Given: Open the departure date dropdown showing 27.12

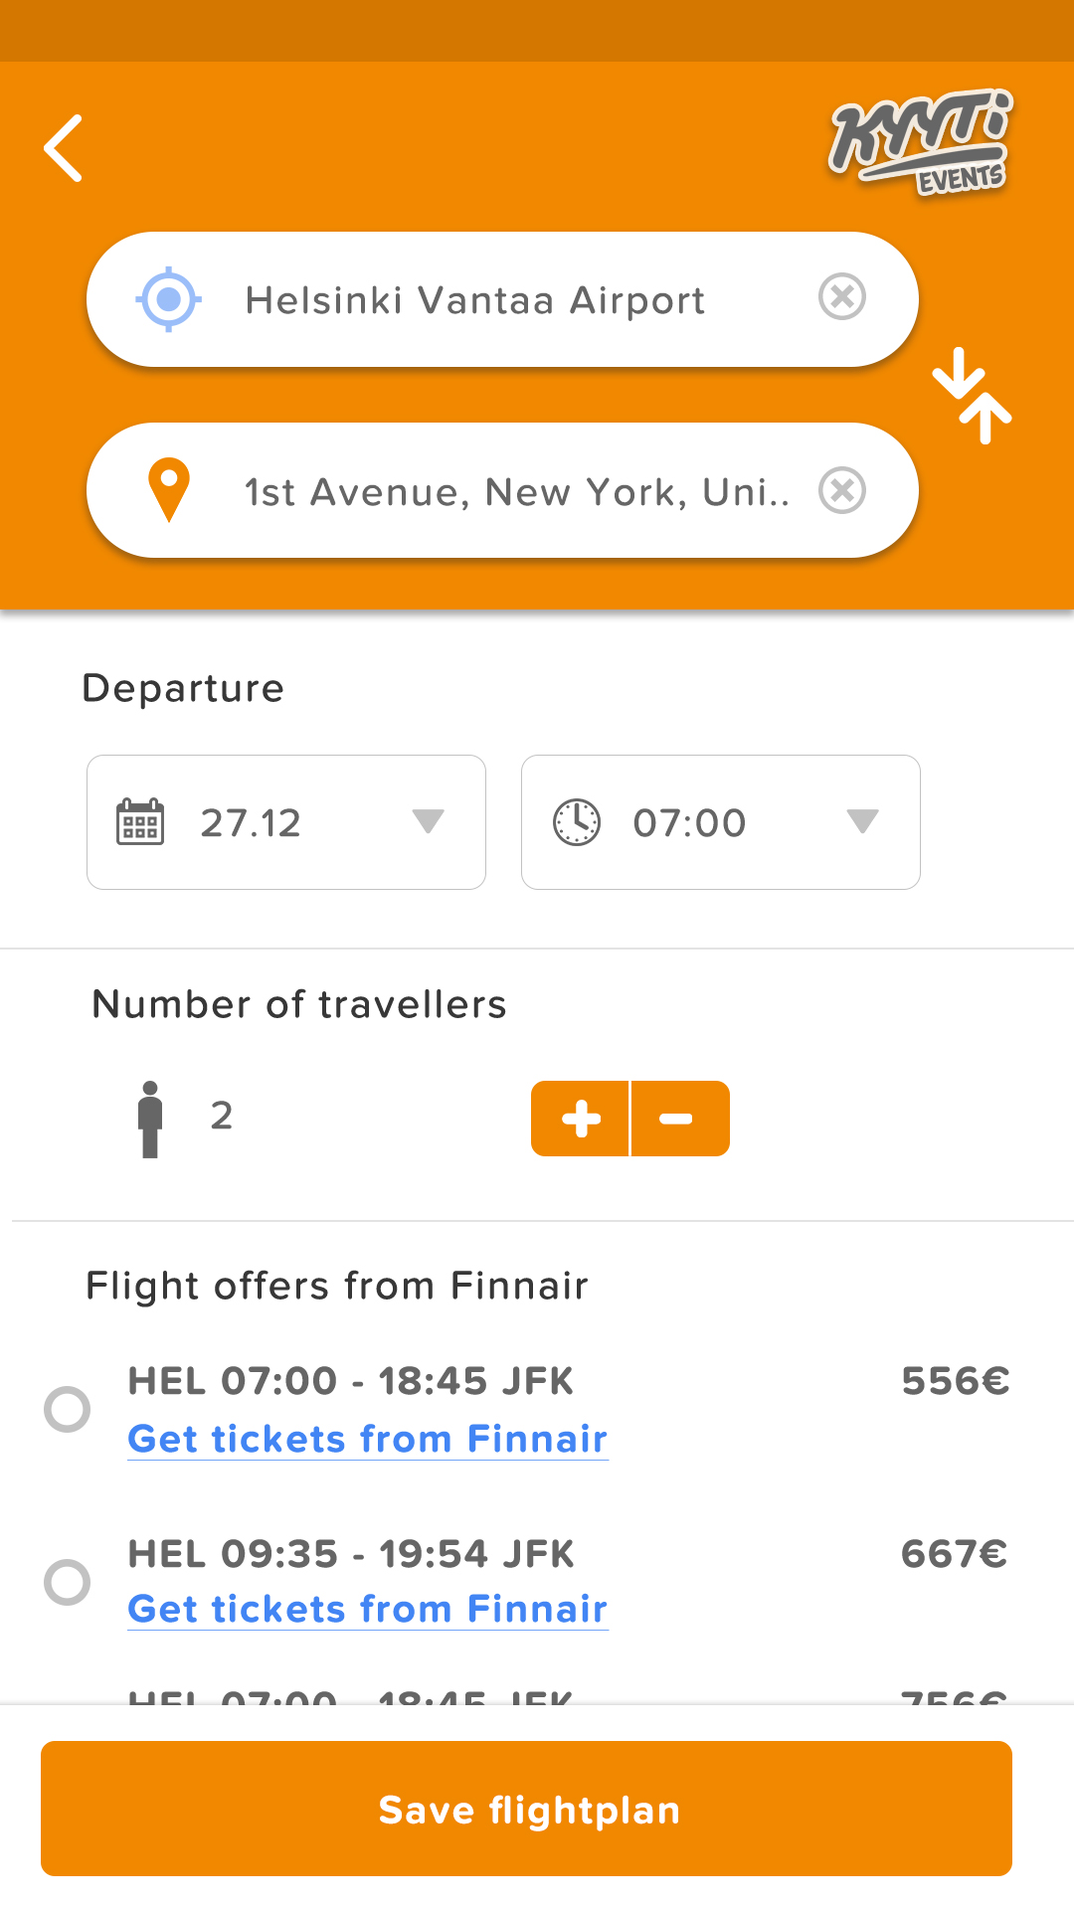Looking at the screenshot, I should (x=286, y=822).
